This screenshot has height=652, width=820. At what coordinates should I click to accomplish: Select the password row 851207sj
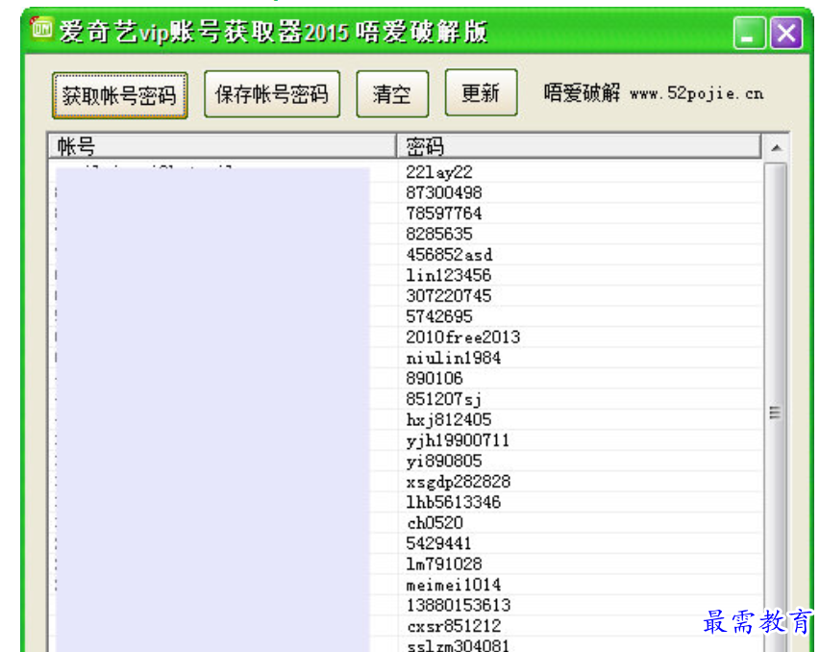444,399
